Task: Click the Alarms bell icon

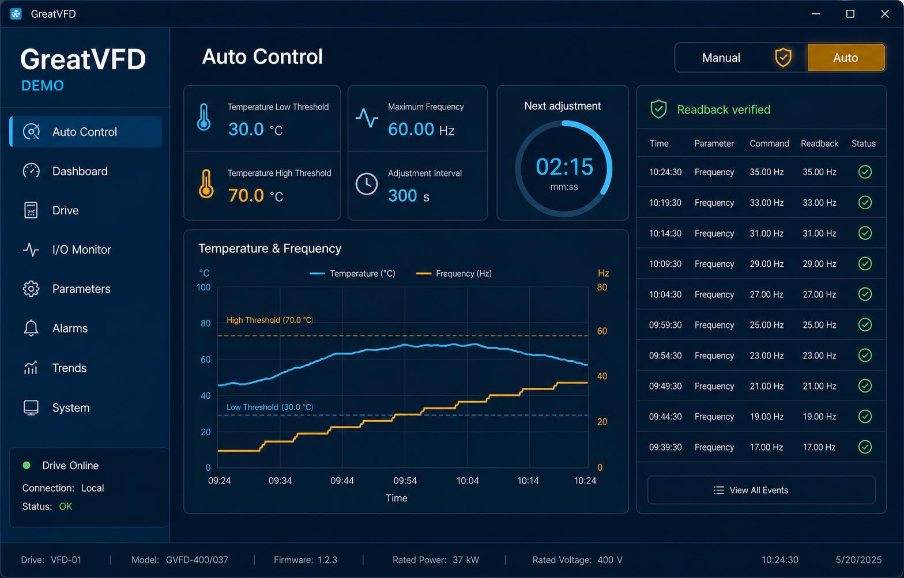Action: 31,328
